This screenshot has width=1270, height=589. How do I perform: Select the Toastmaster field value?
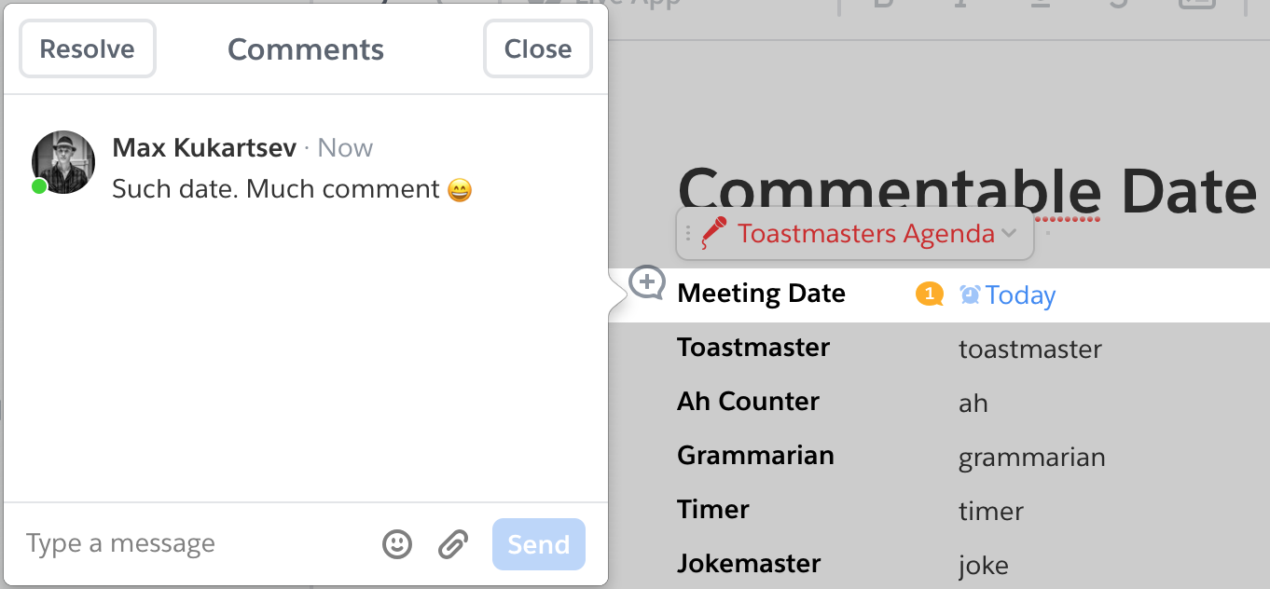(x=1030, y=349)
